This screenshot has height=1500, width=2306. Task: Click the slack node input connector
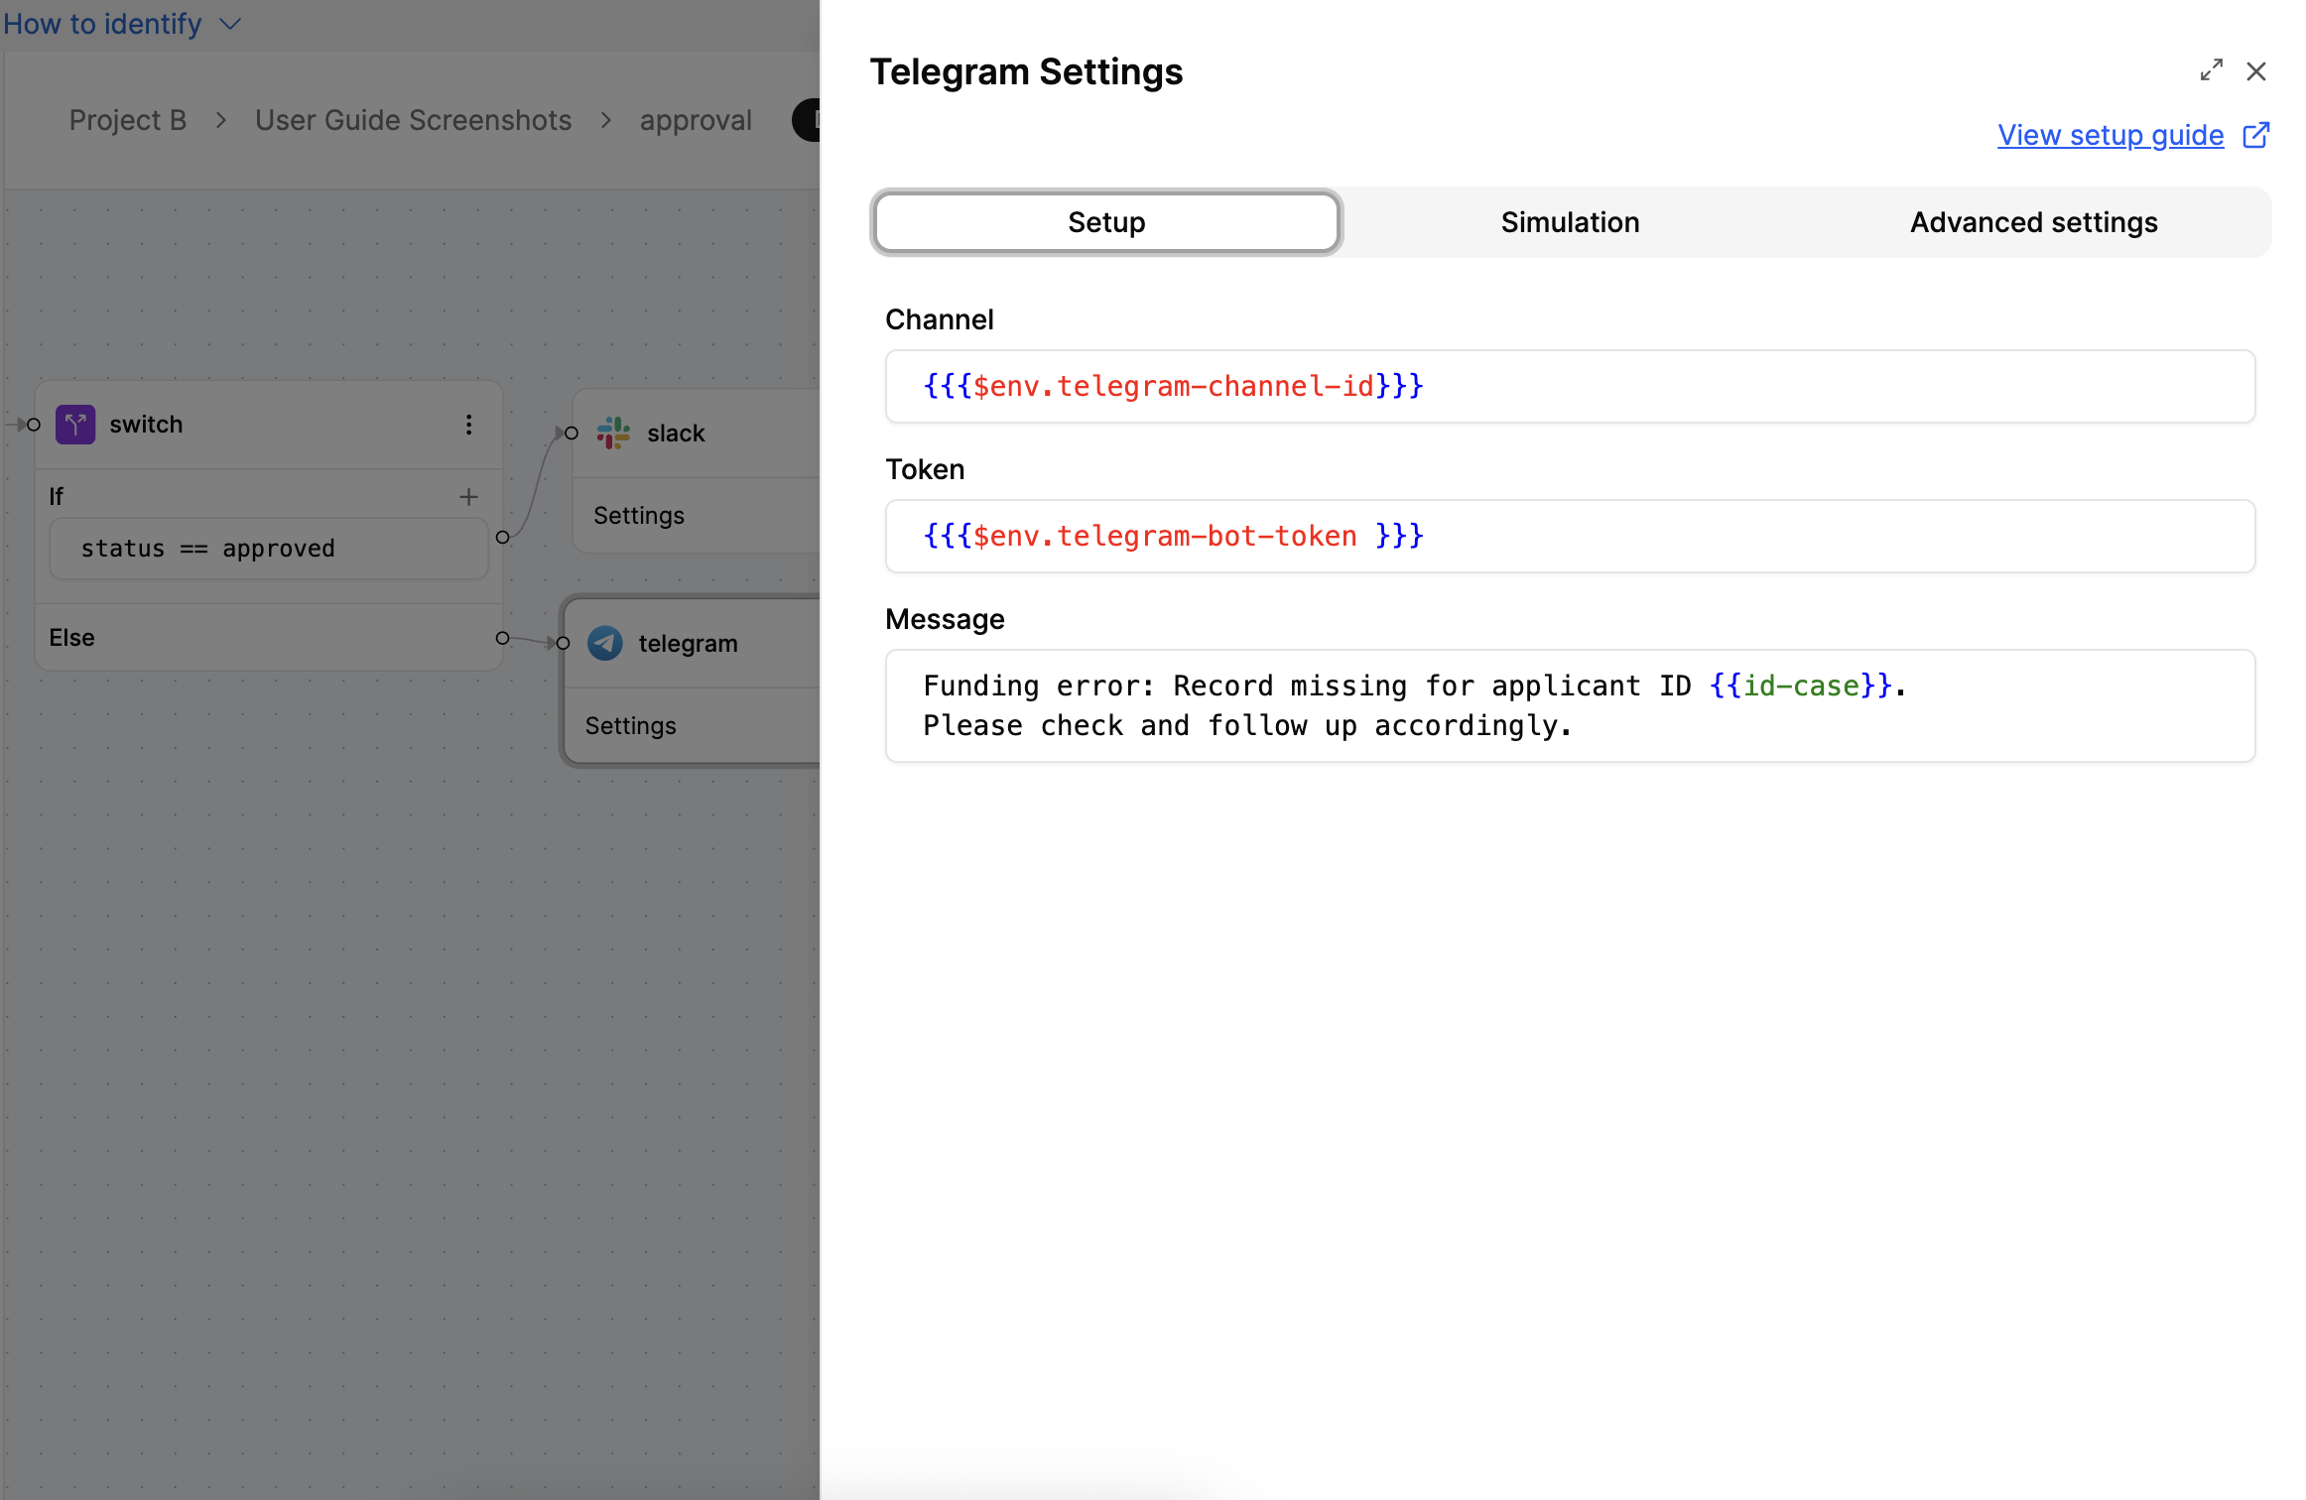click(x=572, y=433)
